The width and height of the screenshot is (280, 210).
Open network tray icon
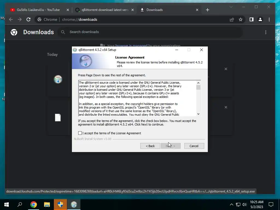click(238, 205)
